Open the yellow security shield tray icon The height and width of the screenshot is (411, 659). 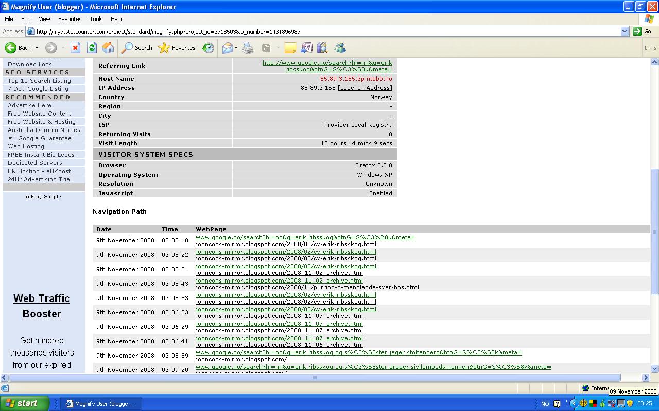[630, 404]
